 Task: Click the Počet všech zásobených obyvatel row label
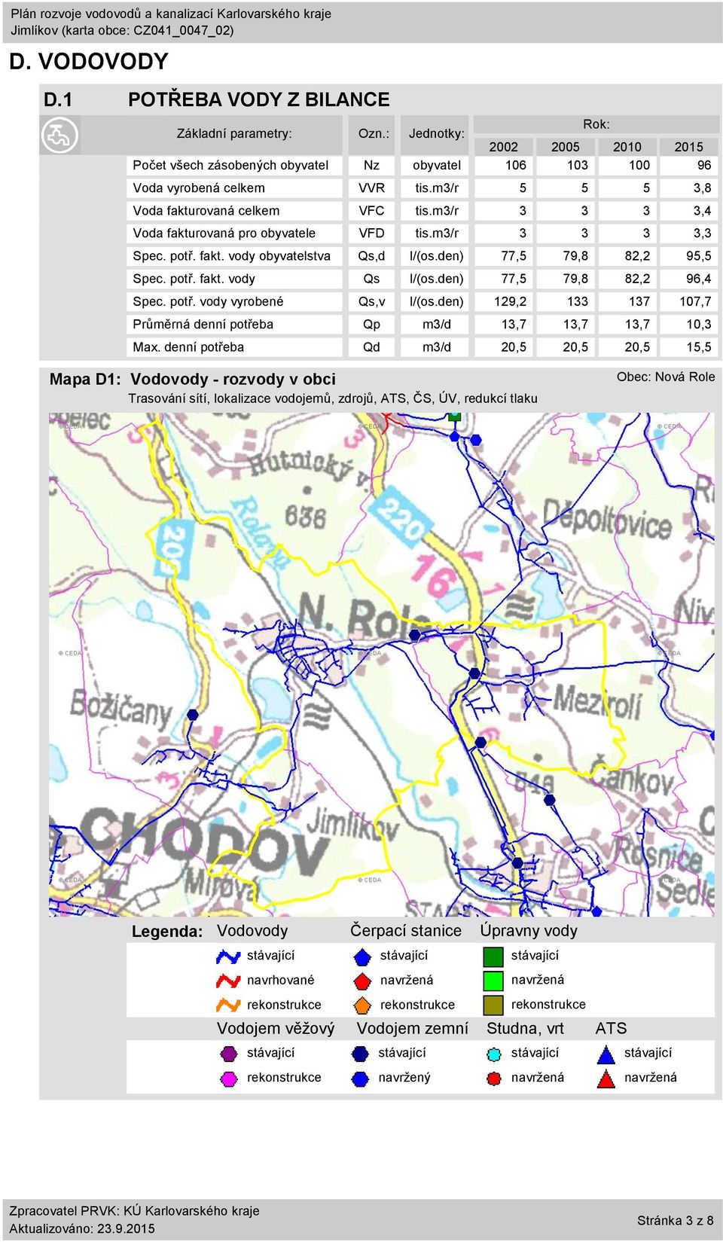230,165
